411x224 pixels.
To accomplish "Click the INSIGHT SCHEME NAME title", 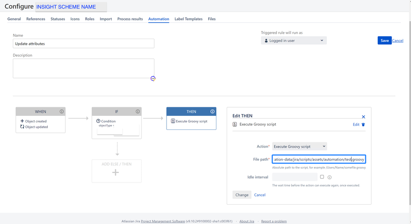I will [x=66, y=7].
